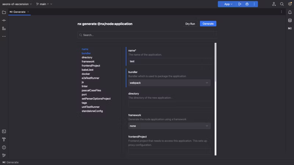
Task: Open the aeons-of-ascension project dropdown
Action: coord(17,4)
